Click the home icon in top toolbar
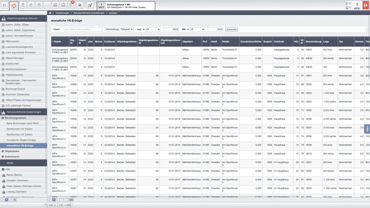Screen dimensions: 370x208 [13, 6]
